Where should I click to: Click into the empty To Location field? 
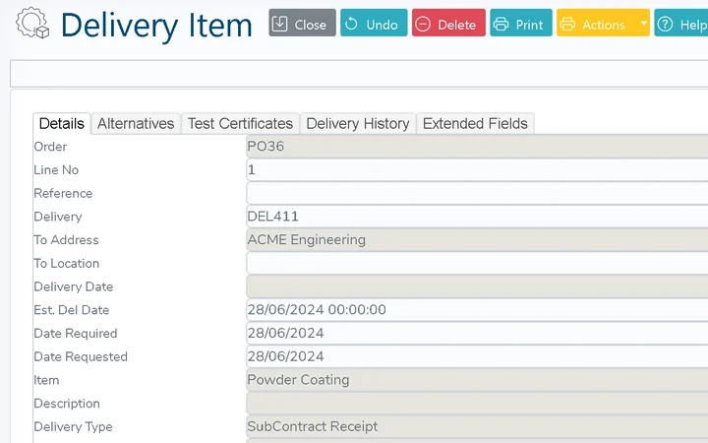click(477, 263)
